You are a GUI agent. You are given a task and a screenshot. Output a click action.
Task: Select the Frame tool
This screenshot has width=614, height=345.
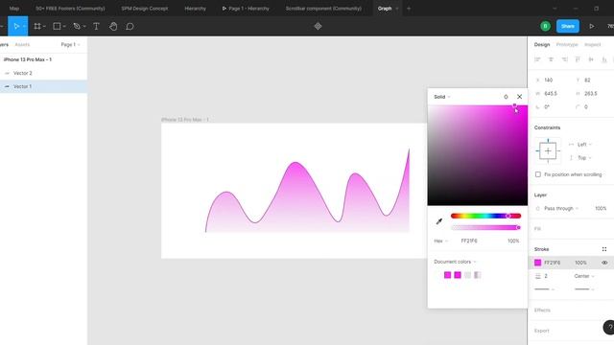point(37,26)
